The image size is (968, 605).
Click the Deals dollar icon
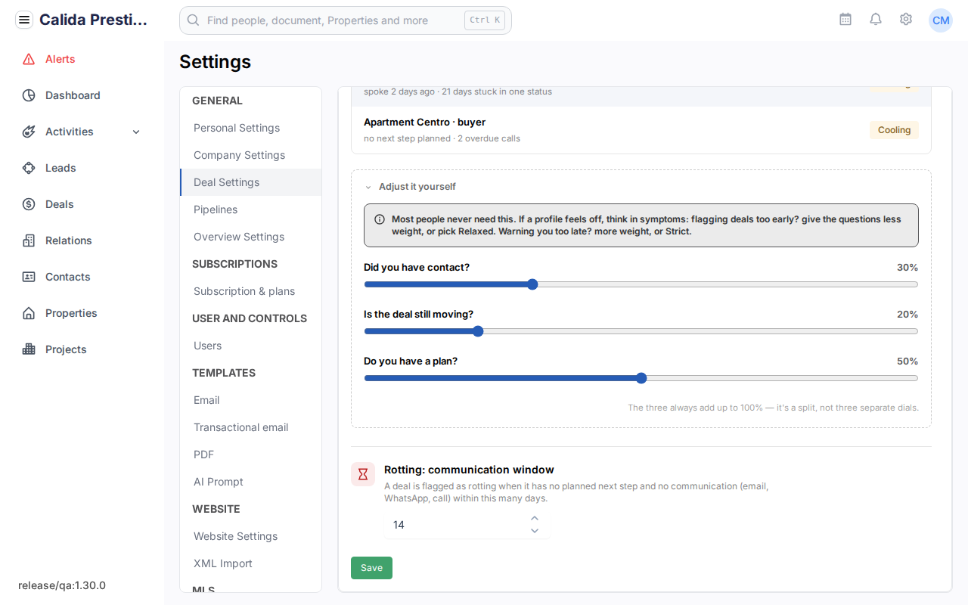click(29, 204)
